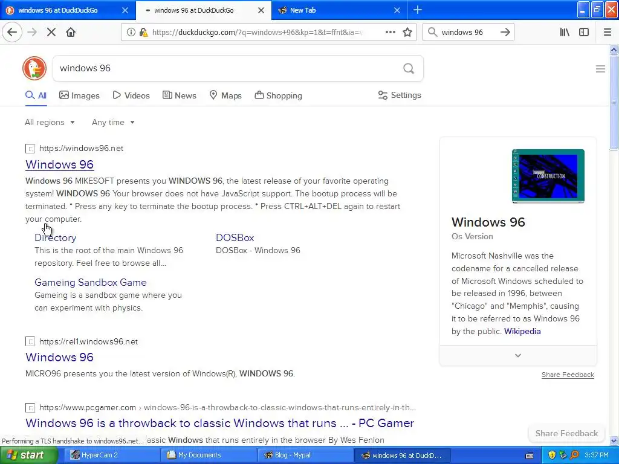Screen dimensions: 619x464
Task: Select the News search tab
Action: tap(179, 95)
